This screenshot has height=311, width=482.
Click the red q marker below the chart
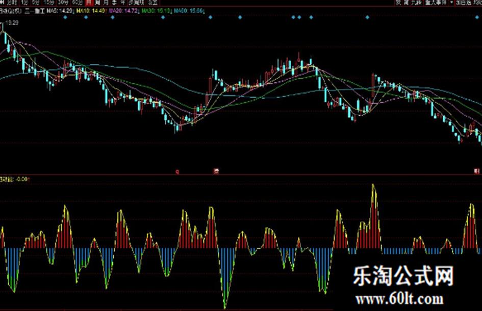tap(177, 172)
